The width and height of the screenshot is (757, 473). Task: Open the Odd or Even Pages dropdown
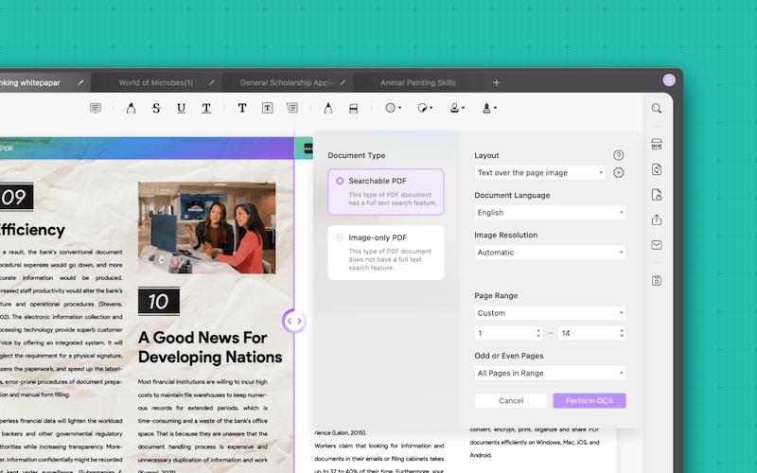coord(549,374)
